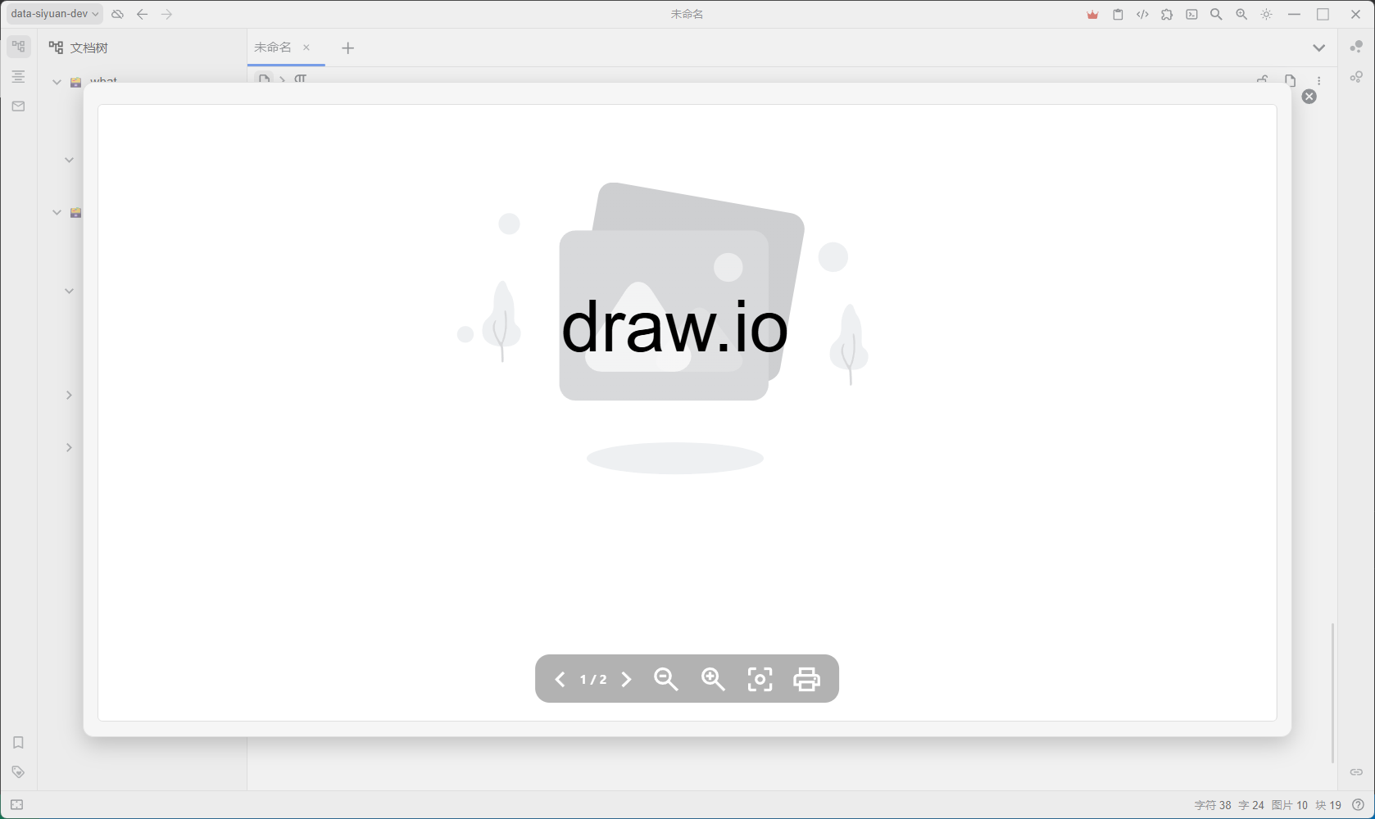Print the image from viewer toolbar

(x=807, y=679)
